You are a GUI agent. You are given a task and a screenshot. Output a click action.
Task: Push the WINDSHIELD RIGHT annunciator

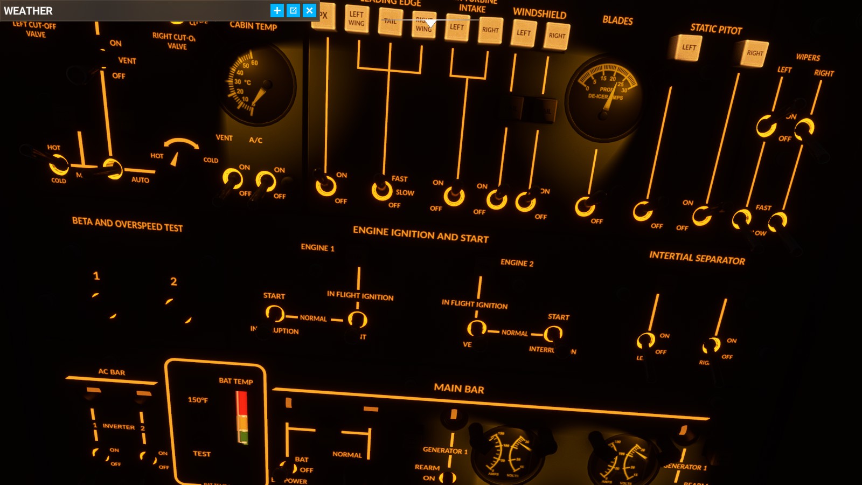click(557, 36)
